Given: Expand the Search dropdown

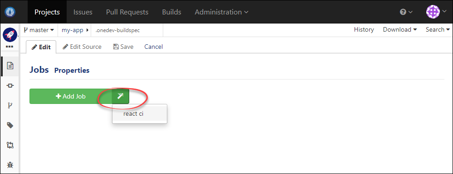Looking at the screenshot, I should pyautogui.click(x=438, y=30).
